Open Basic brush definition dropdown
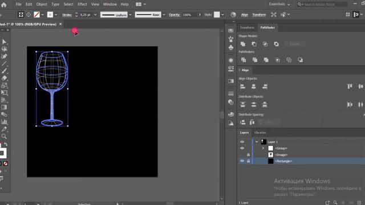Screen dimensions: 365x205 click(164, 15)
